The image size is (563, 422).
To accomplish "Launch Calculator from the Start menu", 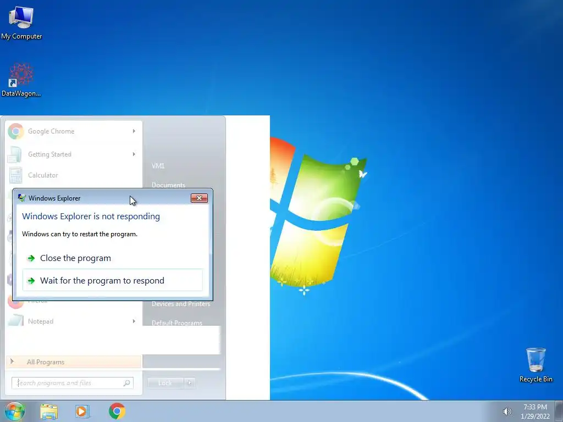I will tap(74, 175).
